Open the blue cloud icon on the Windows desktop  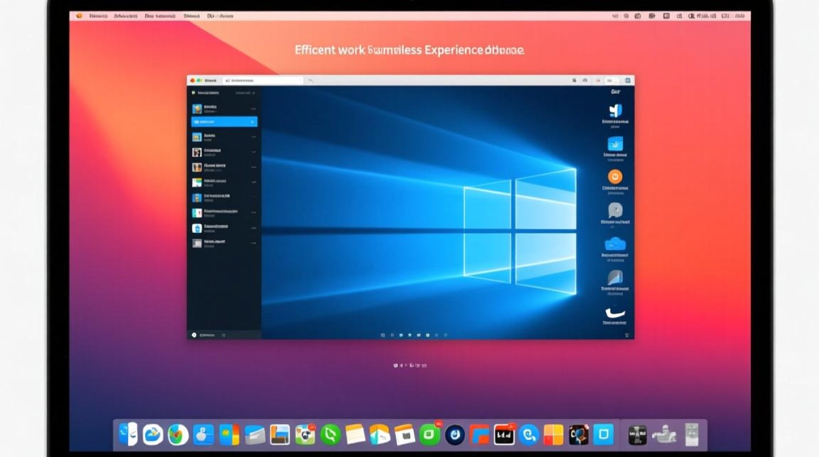click(x=615, y=244)
